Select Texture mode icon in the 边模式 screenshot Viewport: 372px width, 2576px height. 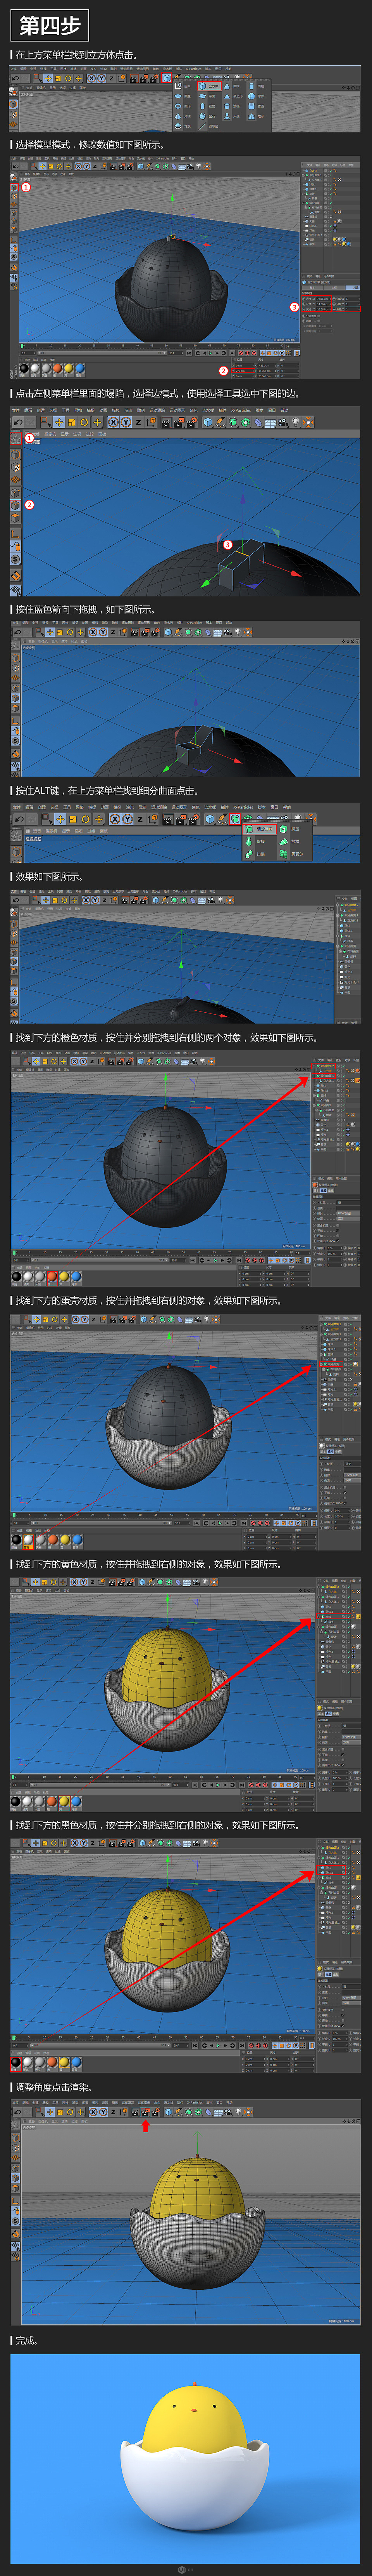pyautogui.click(x=16, y=467)
